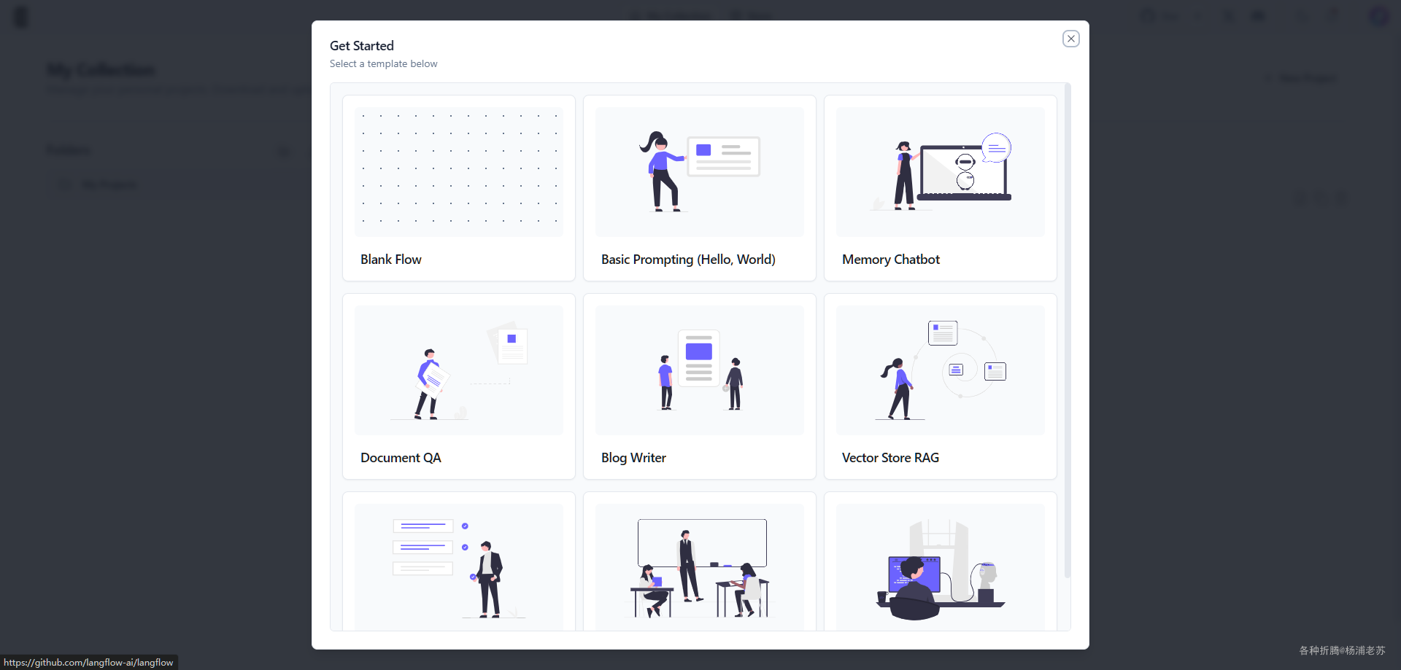The image size is (1401, 670).
Task: Click the "Blog Writer" title text
Action: (x=633, y=458)
